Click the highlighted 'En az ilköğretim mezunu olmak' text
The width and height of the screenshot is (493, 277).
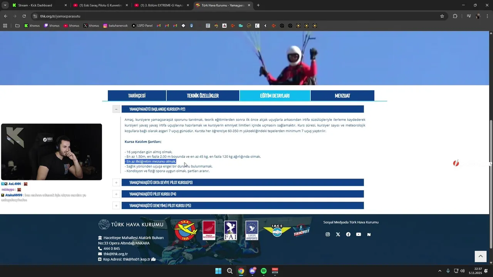[151, 162]
